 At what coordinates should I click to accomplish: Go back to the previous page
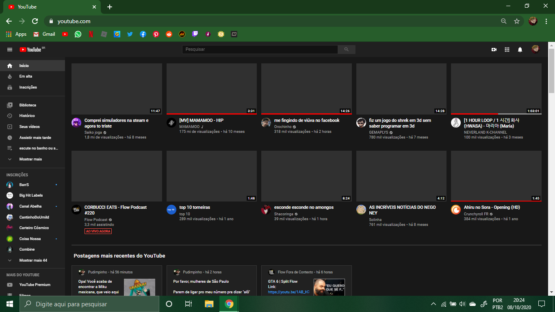click(x=9, y=21)
